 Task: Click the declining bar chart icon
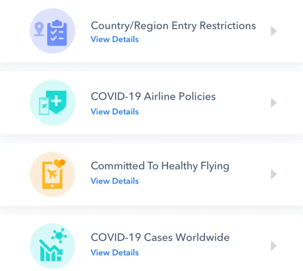pos(51,250)
